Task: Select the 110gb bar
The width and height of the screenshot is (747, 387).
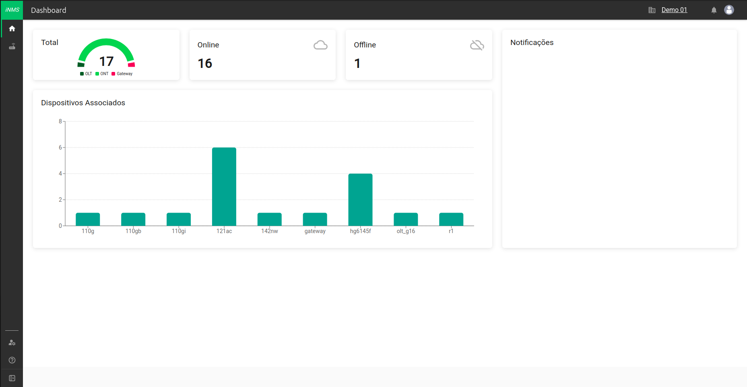Action: click(133, 219)
